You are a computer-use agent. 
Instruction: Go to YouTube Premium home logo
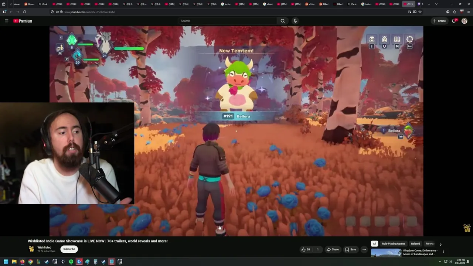point(23,21)
